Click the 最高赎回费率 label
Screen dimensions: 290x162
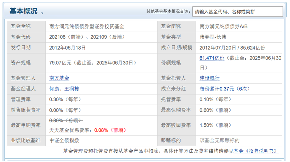coord(176,125)
